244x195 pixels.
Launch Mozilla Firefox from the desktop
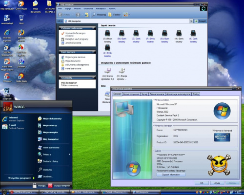tap(21, 36)
